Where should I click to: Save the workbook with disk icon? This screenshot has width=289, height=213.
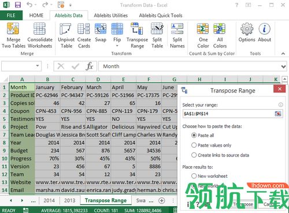18,5
